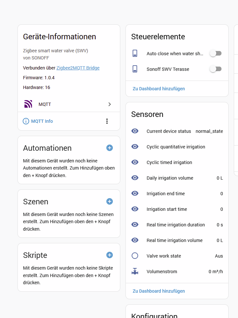This screenshot has width=238, height=318.
Task: Toggle the Sonoff SWV Terasse switch
Action: [216, 69]
